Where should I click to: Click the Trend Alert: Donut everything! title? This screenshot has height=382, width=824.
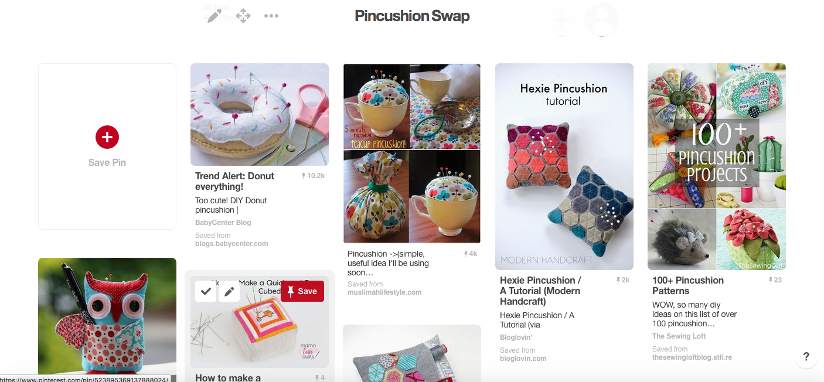[x=234, y=181]
